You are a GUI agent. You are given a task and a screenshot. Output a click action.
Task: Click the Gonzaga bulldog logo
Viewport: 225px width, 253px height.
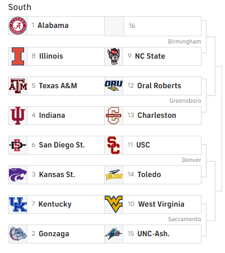point(18,234)
